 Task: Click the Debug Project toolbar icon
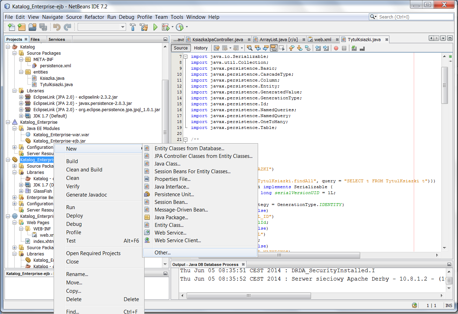click(x=165, y=27)
